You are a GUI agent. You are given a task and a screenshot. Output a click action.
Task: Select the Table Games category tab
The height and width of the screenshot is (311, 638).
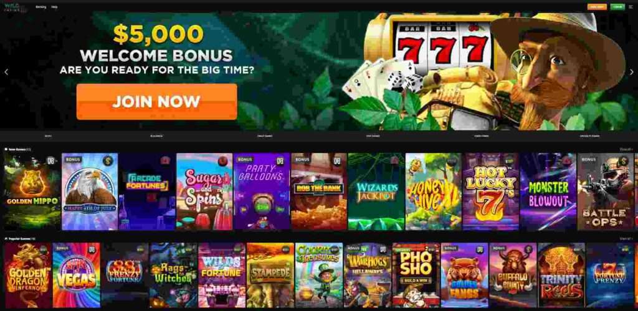264,136
